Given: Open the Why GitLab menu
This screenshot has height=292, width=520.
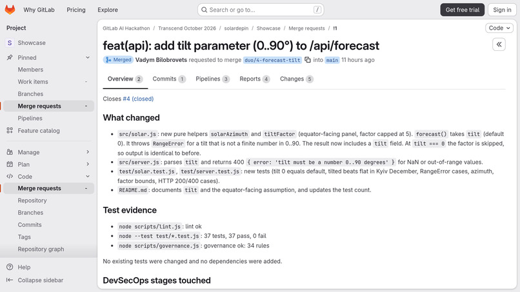Looking at the screenshot, I should (x=39, y=10).
